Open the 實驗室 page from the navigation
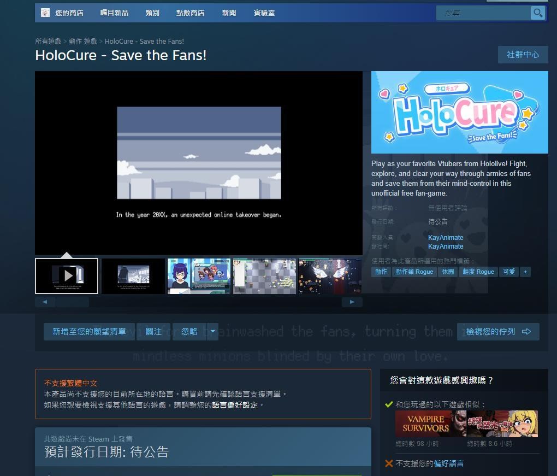This screenshot has height=476, width=557. (x=264, y=13)
